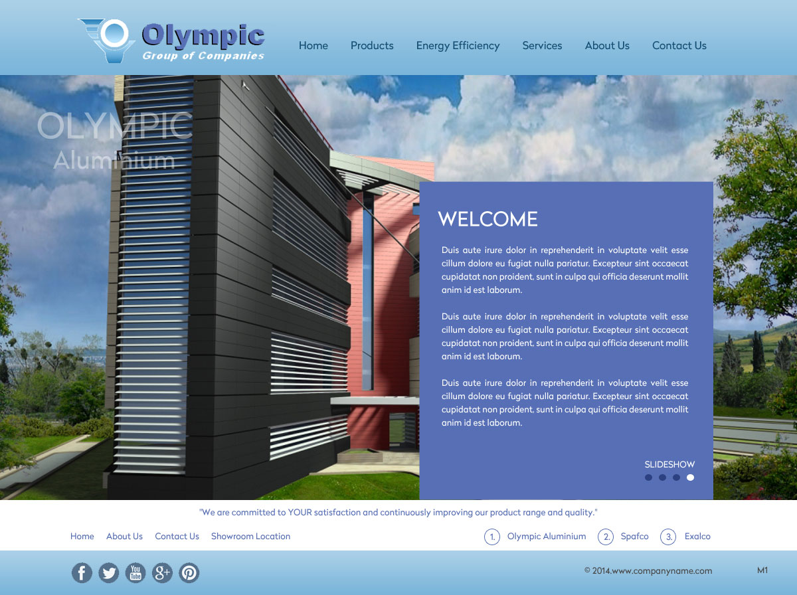Open the Facebook social icon

tap(82, 572)
